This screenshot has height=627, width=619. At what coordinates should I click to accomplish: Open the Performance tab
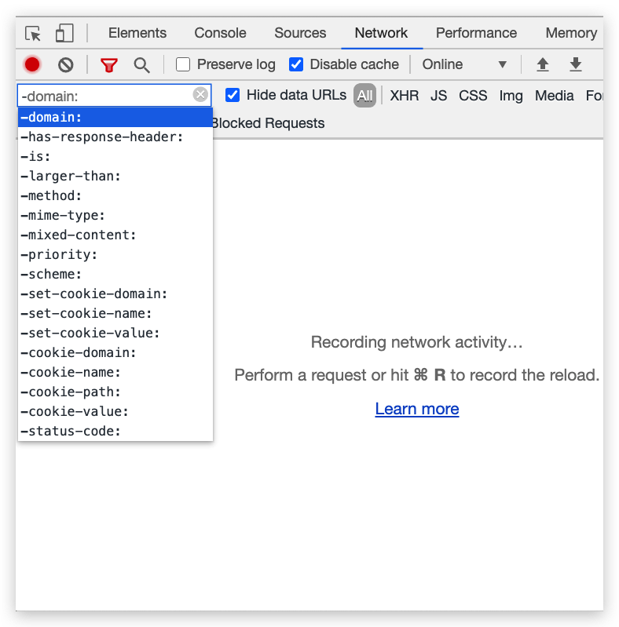476,33
